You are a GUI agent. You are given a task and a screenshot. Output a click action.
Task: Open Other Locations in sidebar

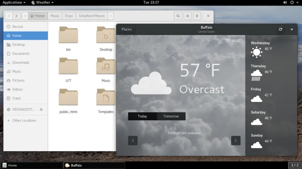tap(24, 120)
